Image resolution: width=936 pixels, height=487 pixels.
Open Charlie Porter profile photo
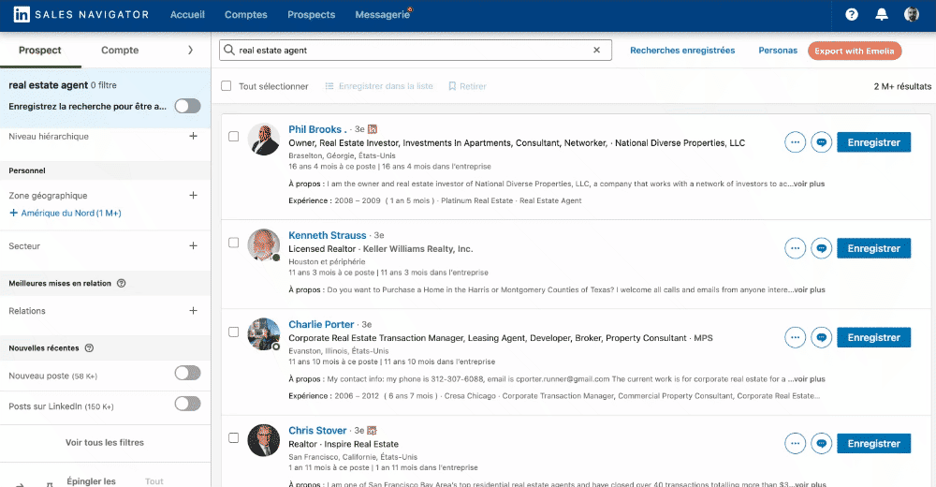[x=263, y=334]
